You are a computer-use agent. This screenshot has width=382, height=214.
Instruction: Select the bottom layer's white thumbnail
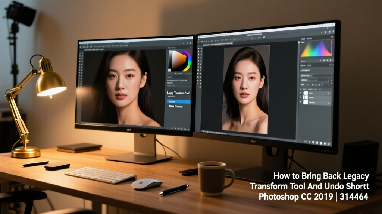[306, 103]
